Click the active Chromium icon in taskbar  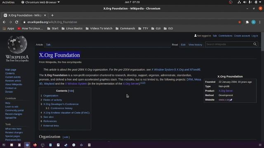point(27,145)
